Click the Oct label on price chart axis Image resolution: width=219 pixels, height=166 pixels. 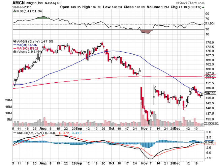[x=112, y=129]
